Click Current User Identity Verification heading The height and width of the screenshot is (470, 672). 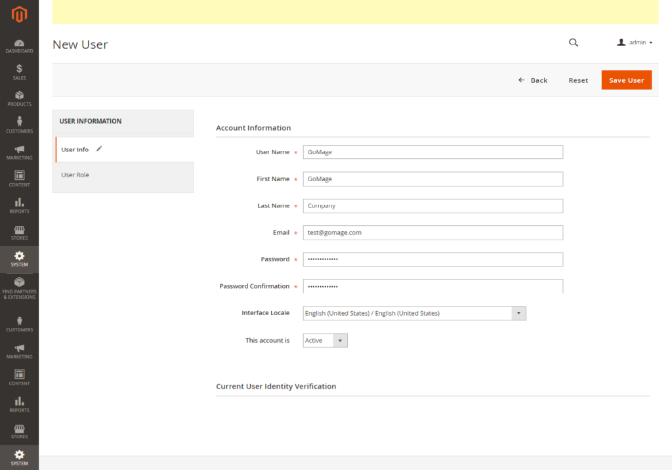click(x=276, y=387)
